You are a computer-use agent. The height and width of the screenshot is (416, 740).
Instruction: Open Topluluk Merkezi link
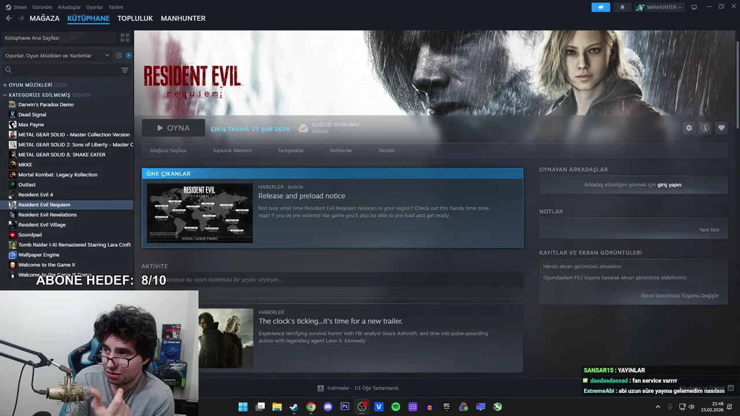tap(232, 150)
